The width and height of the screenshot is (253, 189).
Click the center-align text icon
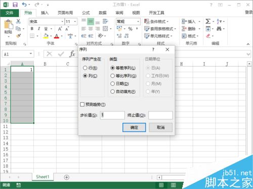(x=91, y=29)
